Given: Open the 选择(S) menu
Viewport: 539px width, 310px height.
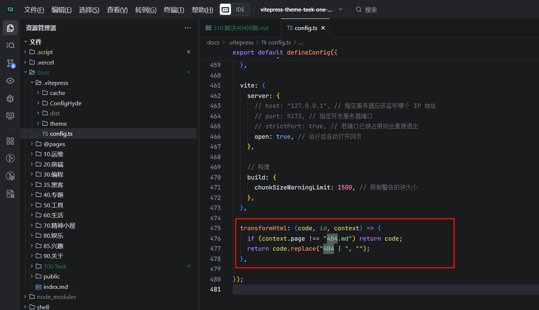Looking at the screenshot, I should (x=89, y=10).
